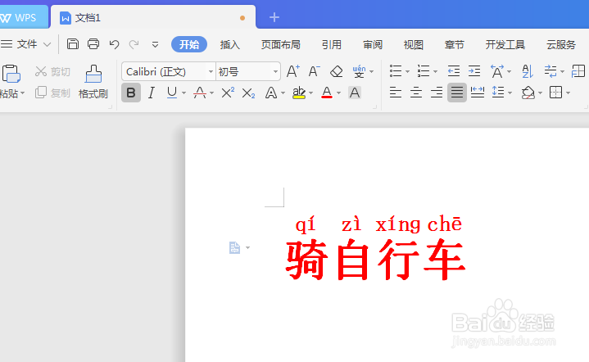The width and height of the screenshot is (589, 362).
Task: Toggle Italic formatting
Action: coord(152,93)
